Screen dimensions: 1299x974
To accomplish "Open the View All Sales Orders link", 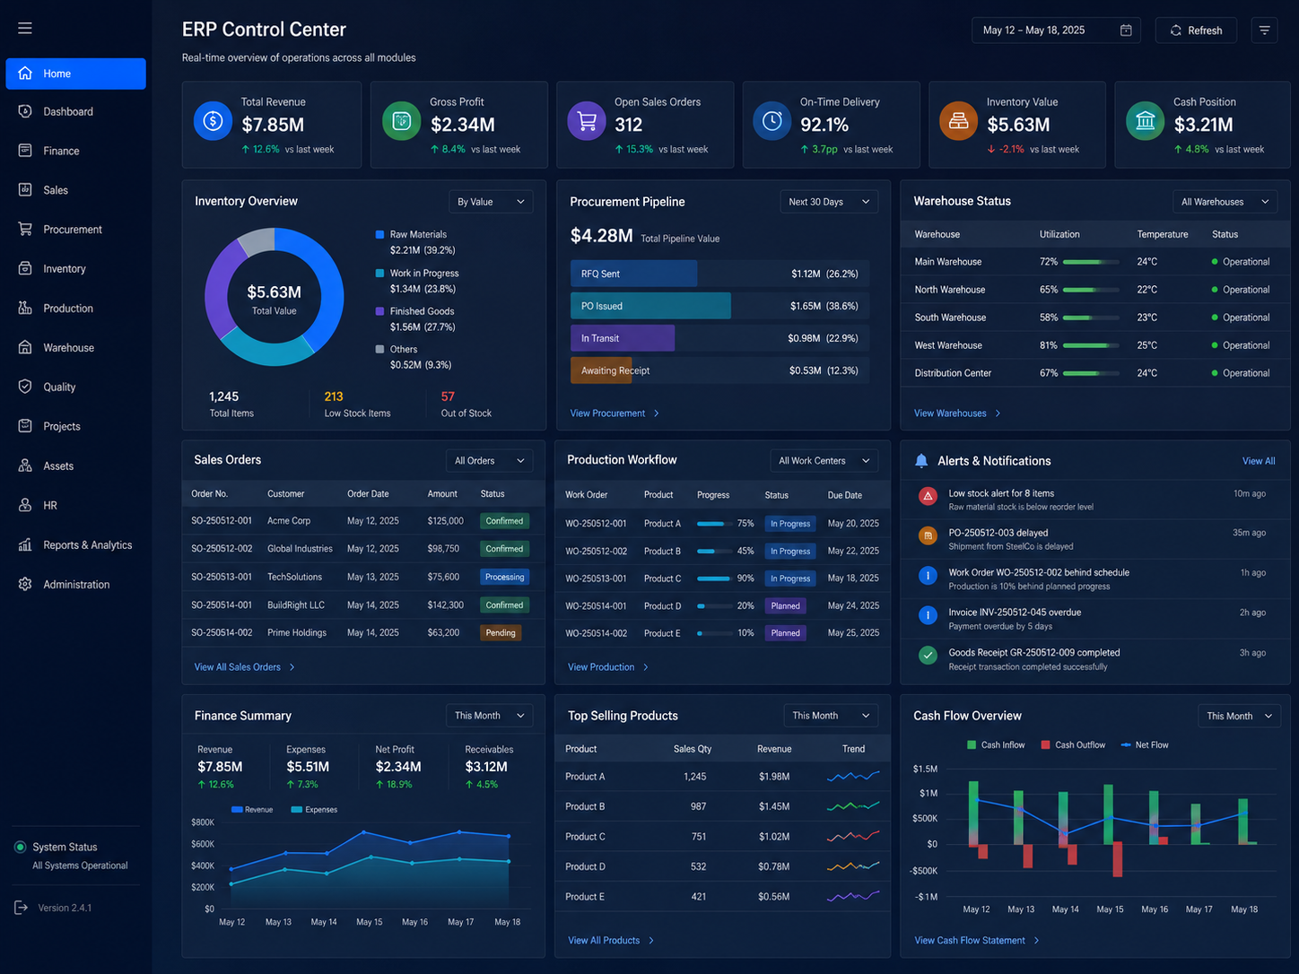I will click(244, 667).
